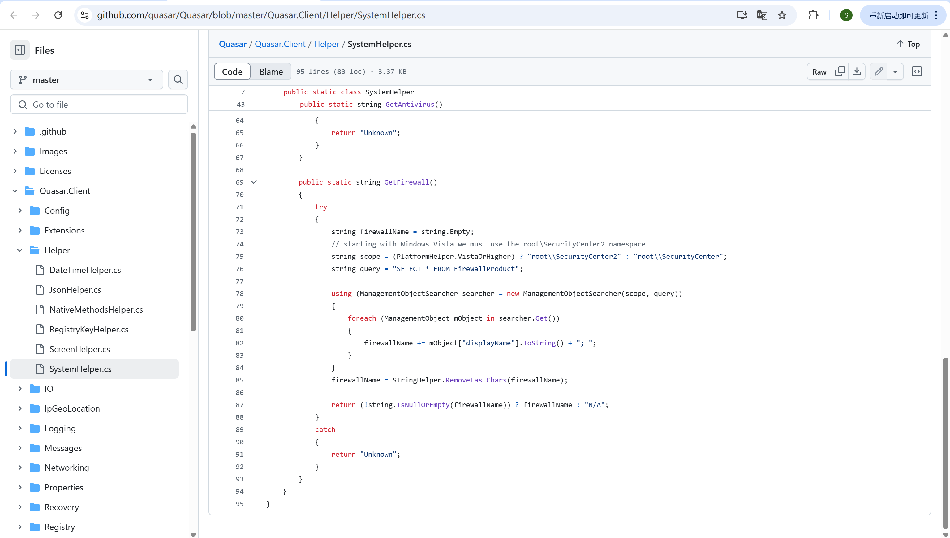Expand the Config folder chevron

(x=20, y=211)
